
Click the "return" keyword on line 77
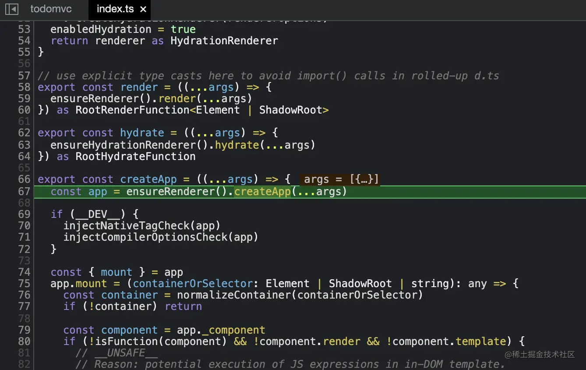point(184,306)
